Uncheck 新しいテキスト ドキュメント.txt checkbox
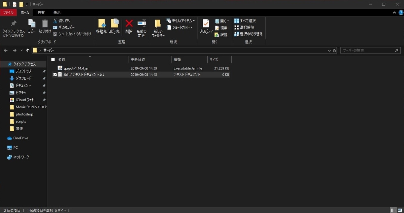Screen dimensions: 404x213 tap(55, 74)
